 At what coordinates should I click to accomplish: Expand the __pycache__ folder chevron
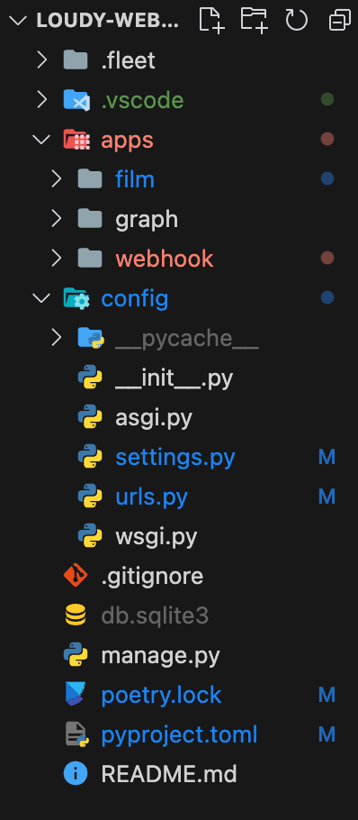tap(57, 338)
